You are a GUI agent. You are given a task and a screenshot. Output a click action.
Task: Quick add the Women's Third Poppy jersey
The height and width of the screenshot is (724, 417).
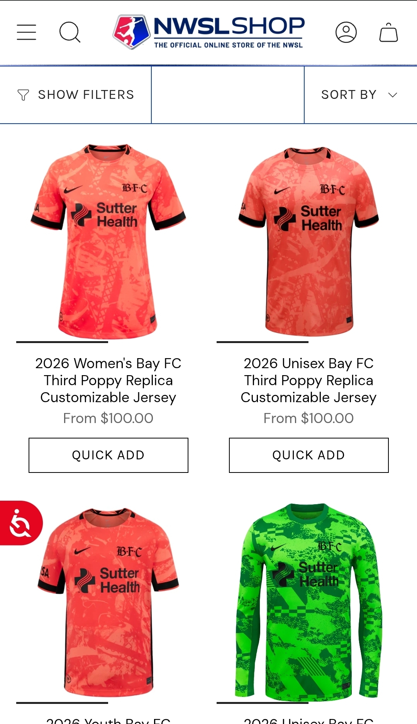coord(108,455)
